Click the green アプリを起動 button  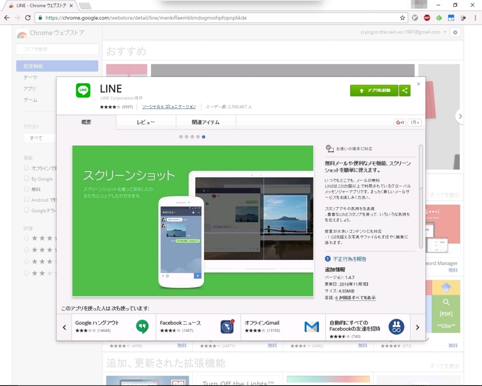tap(374, 90)
